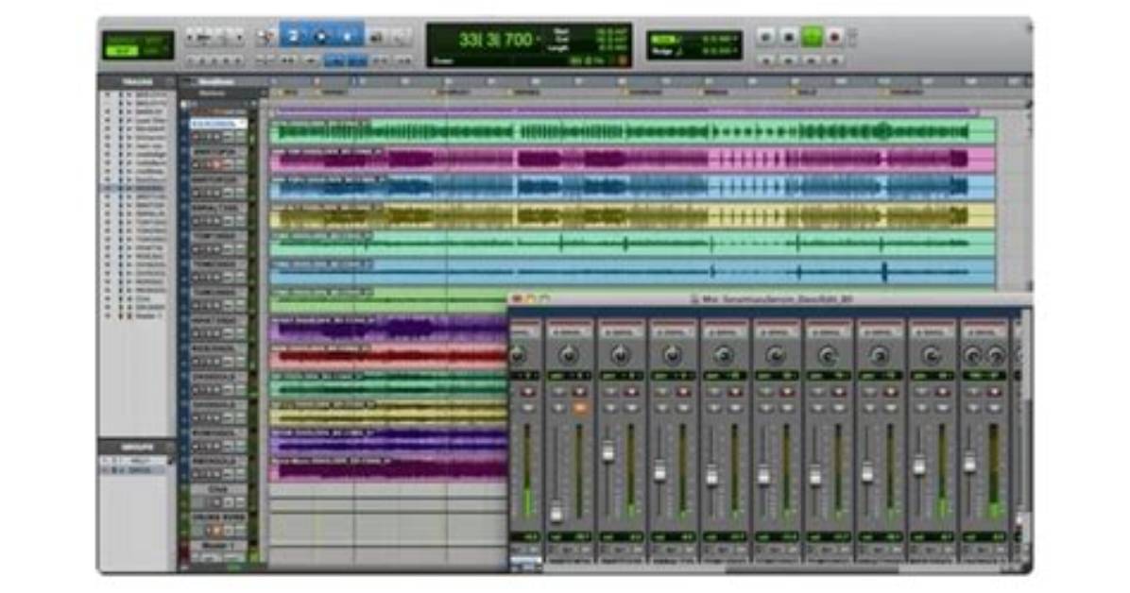Viewport: 1130px width, 593px height.
Task: Click the main counter showing 33|3|700
Action: pyautogui.click(x=496, y=39)
